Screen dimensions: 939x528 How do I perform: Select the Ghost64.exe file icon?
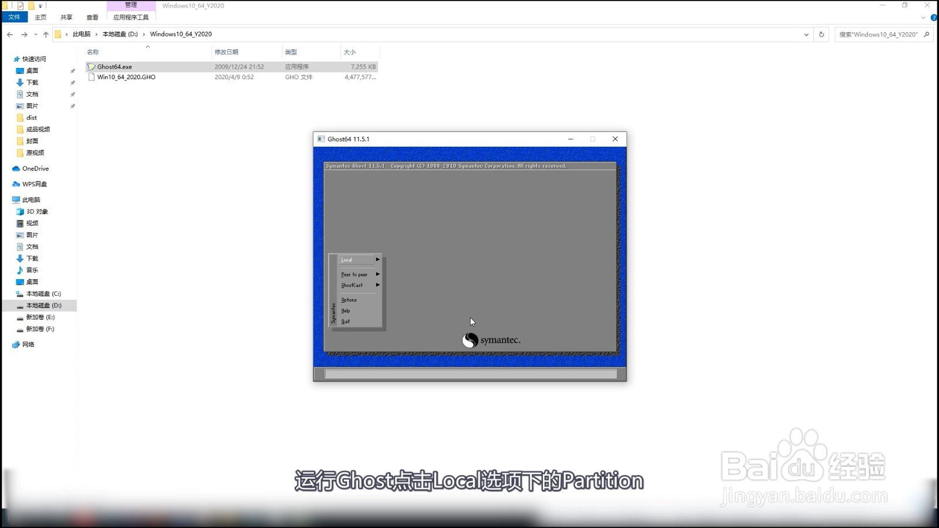click(91, 67)
